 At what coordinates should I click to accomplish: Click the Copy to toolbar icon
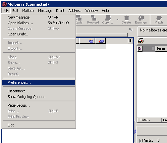pyautogui.click(x=108, y=20)
